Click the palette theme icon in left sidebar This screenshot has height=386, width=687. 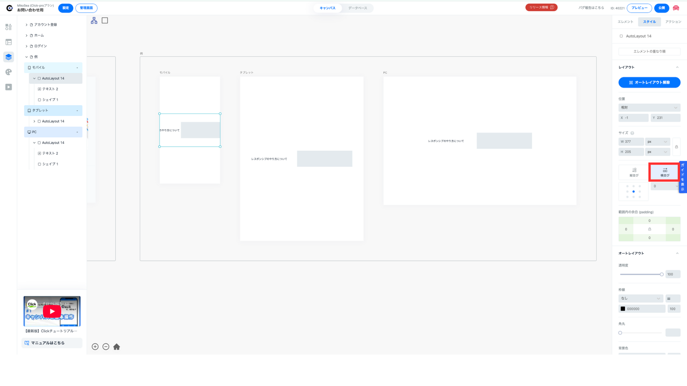point(9,72)
